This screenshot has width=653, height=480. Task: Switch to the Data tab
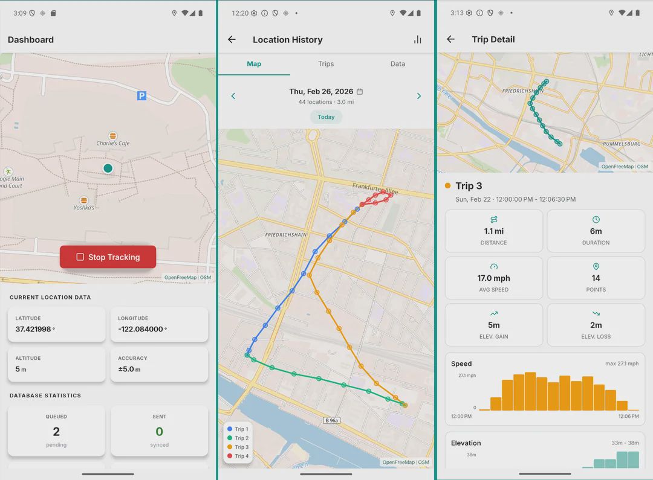pyautogui.click(x=397, y=64)
